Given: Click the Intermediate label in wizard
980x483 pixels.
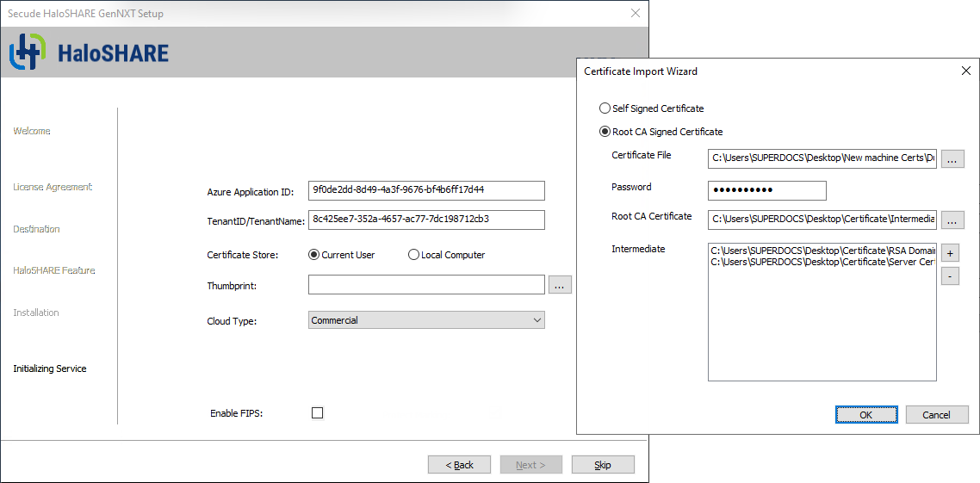Looking at the screenshot, I should 638,250.
